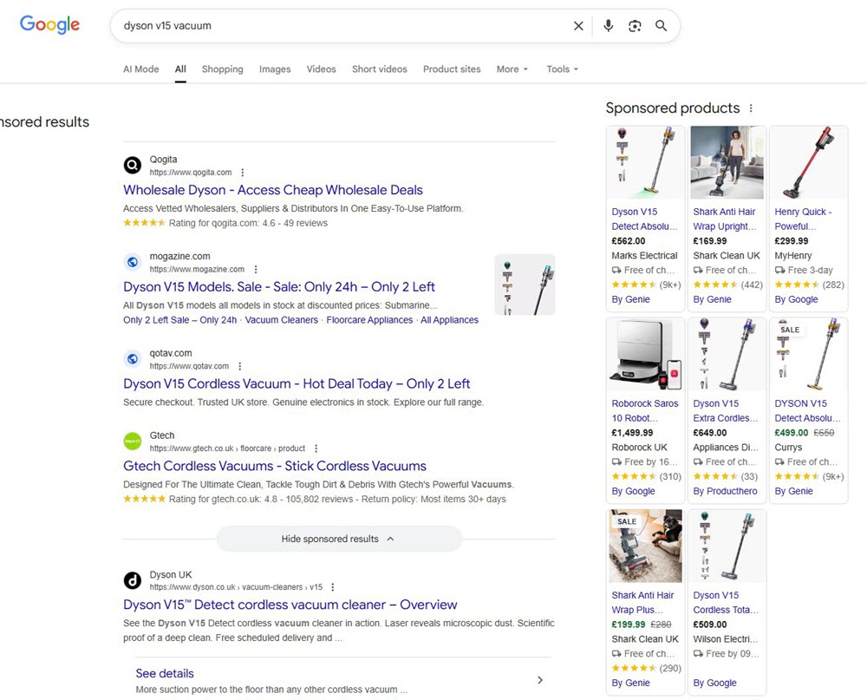Open the Images tab
867x700 pixels.
275,69
